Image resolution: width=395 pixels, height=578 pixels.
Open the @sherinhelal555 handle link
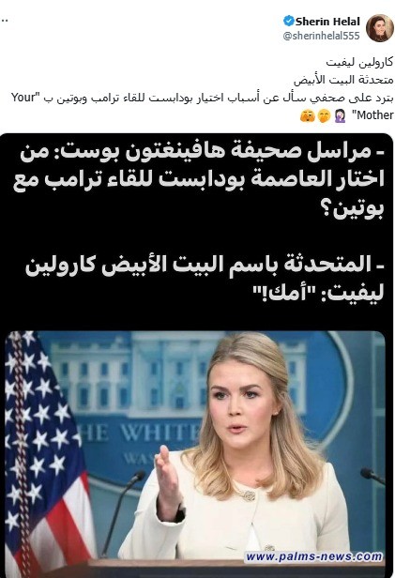[x=321, y=36]
